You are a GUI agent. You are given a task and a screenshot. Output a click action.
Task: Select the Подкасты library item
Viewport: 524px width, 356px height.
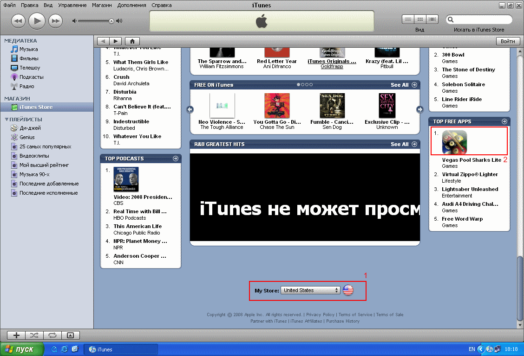[31, 77]
